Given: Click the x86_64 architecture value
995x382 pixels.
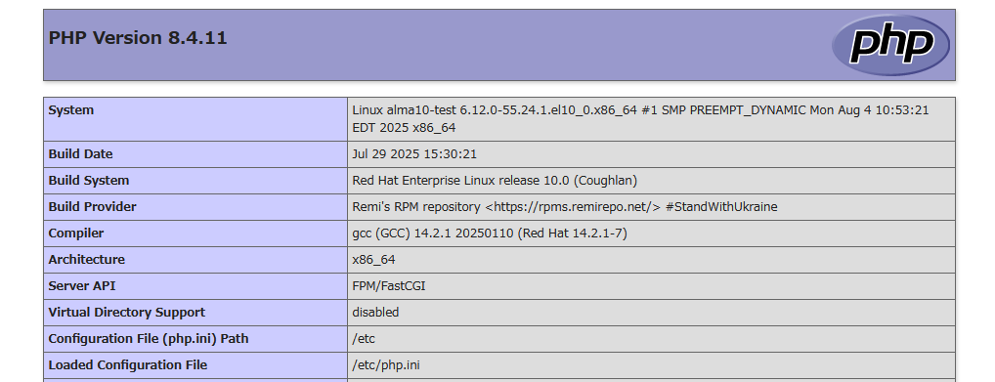Looking at the screenshot, I should 373,260.
